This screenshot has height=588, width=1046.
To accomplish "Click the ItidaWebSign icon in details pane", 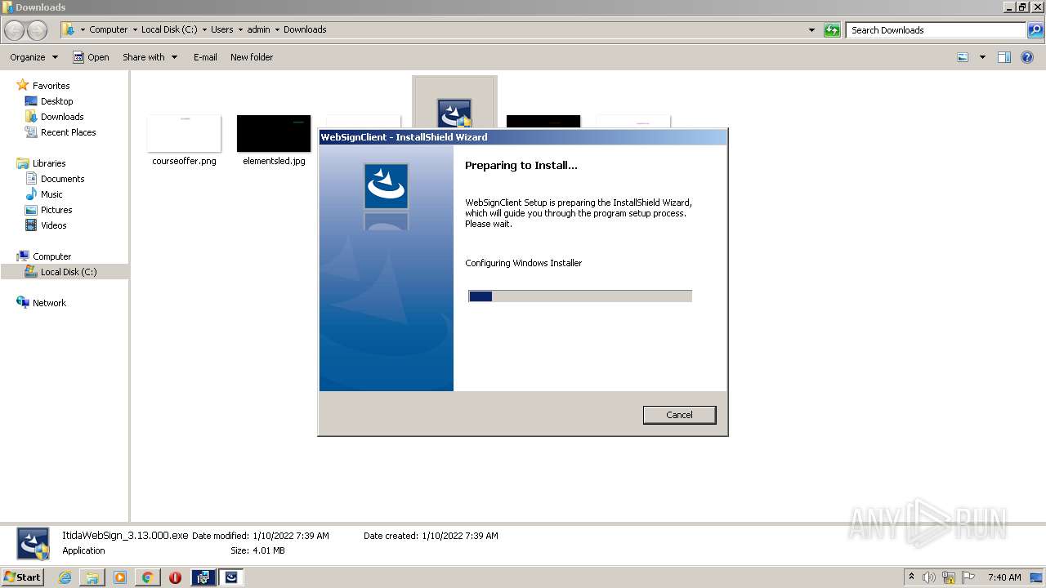I will [x=34, y=544].
